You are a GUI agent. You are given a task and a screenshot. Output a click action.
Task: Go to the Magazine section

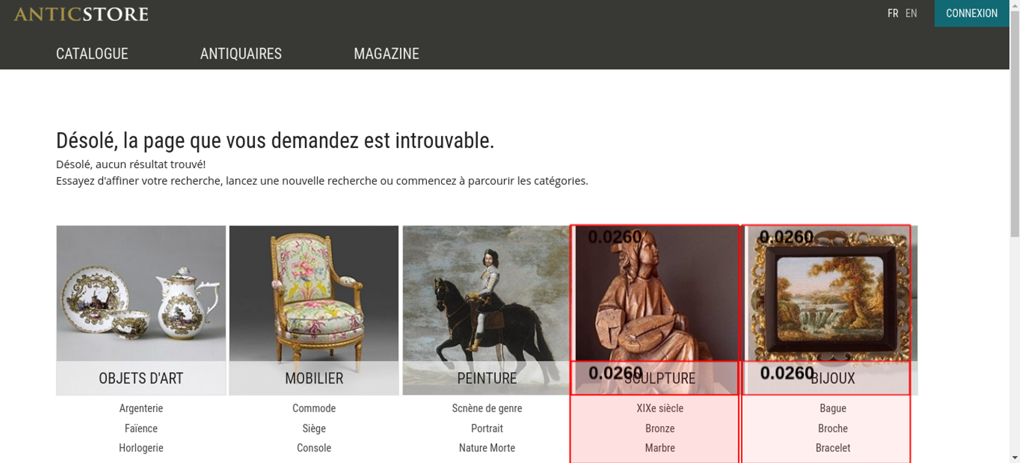[x=387, y=54]
